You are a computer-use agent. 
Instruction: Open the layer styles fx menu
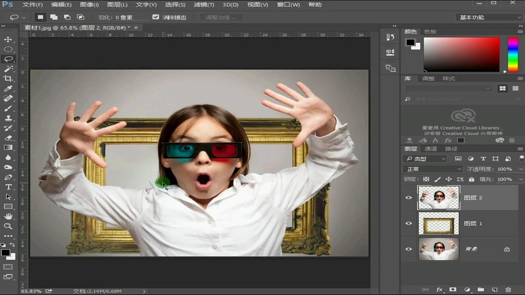pyautogui.click(x=439, y=290)
